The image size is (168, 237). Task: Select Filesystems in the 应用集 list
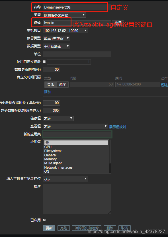[76, 151]
